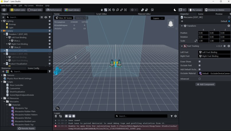Image resolution: width=231 pixels, height=131 pixels.
Task: Toggle Logger info messages icon
Action: [66, 116]
